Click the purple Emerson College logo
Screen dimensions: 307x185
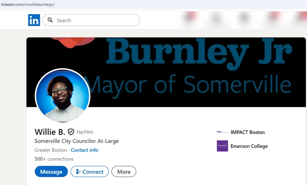tap(223, 146)
